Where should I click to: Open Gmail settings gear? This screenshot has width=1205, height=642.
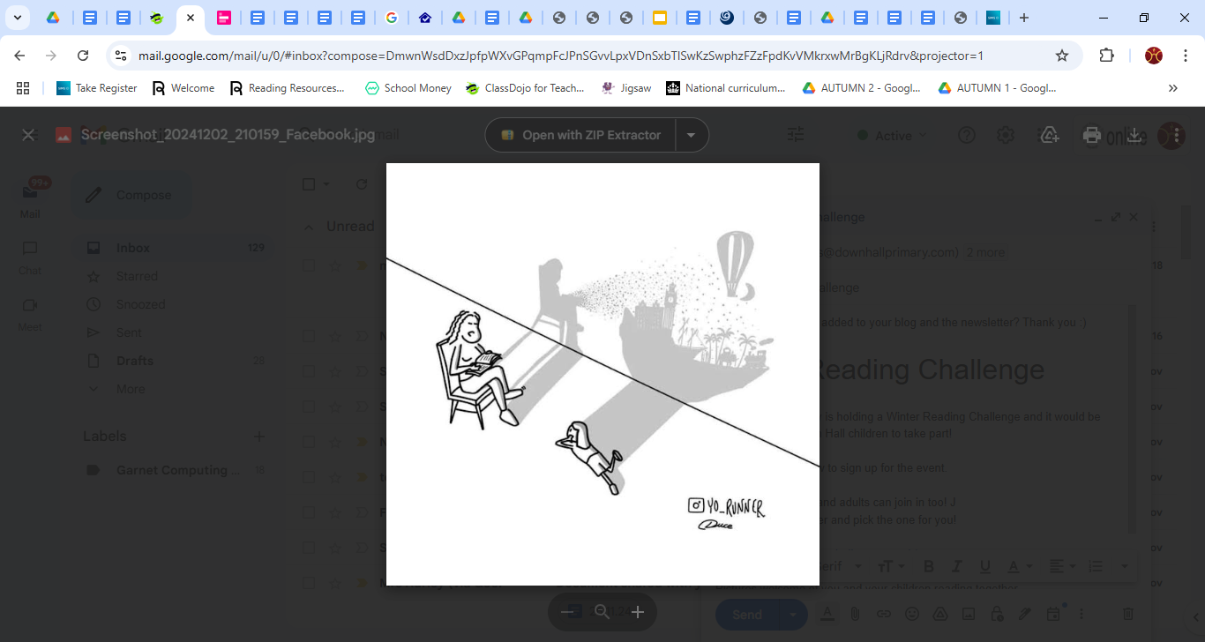click(x=1005, y=135)
